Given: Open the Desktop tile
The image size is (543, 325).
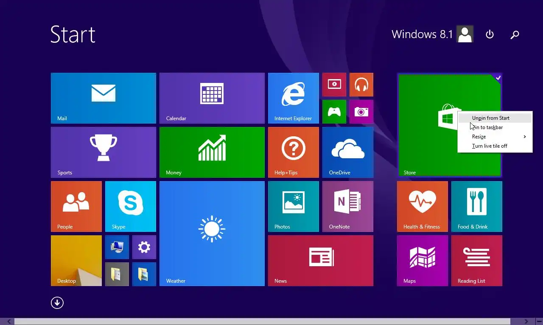Looking at the screenshot, I should [x=76, y=261].
